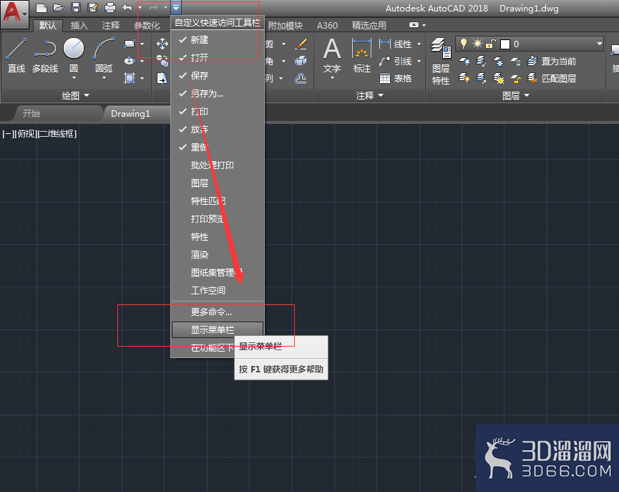Select the 直线 line tool
619x492 pixels.
click(16, 56)
